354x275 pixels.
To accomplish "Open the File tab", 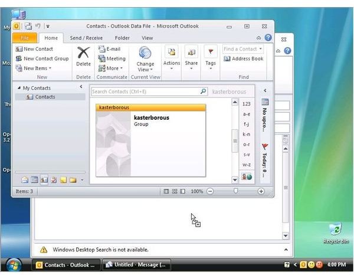I will point(25,38).
